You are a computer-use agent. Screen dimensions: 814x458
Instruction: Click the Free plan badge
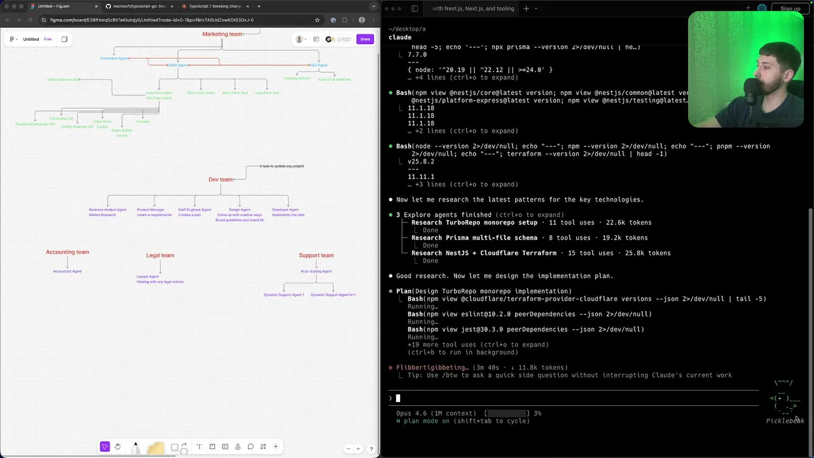point(48,39)
